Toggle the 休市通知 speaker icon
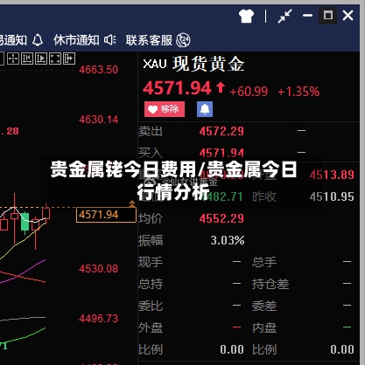The width and height of the screenshot is (365, 365). click(x=110, y=39)
